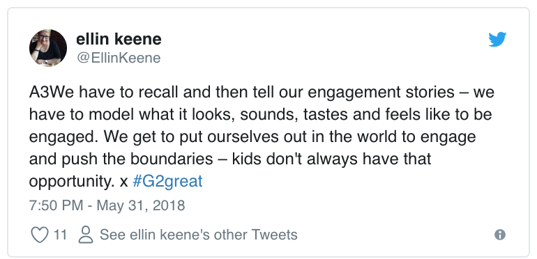Screen dimensions: 537x259
Task: Follow the #G2great hashtag link
Action: point(167,182)
